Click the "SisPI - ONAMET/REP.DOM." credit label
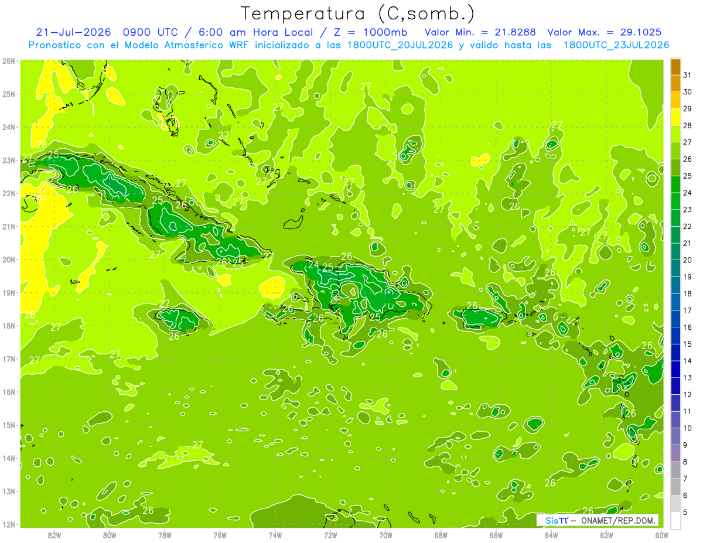703x543 pixels. pos(598,520)
